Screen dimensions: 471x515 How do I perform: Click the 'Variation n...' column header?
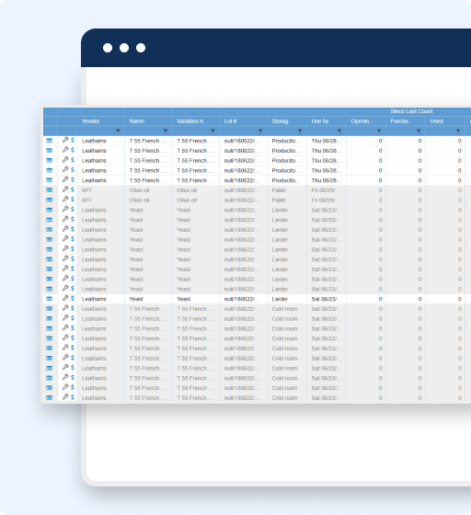[x=192, y=121]
